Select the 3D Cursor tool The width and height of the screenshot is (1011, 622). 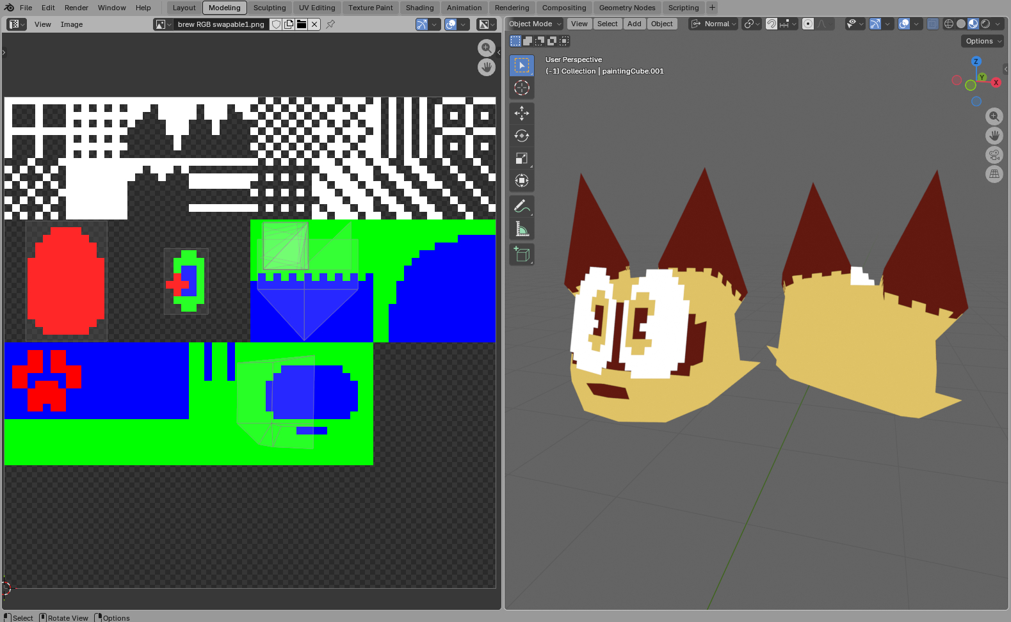tap(522, 88)
